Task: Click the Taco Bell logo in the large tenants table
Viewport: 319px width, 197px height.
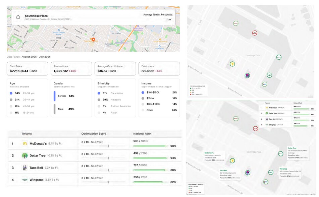Action: coord(24,168)
